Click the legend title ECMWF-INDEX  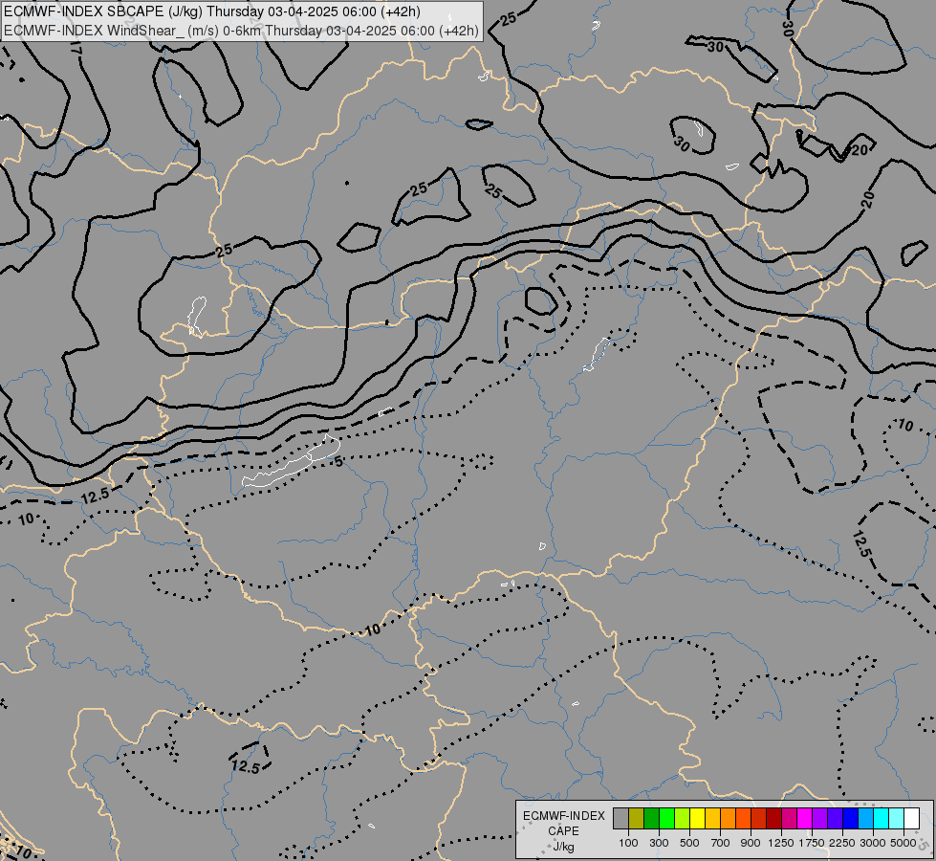click(564, 816)
